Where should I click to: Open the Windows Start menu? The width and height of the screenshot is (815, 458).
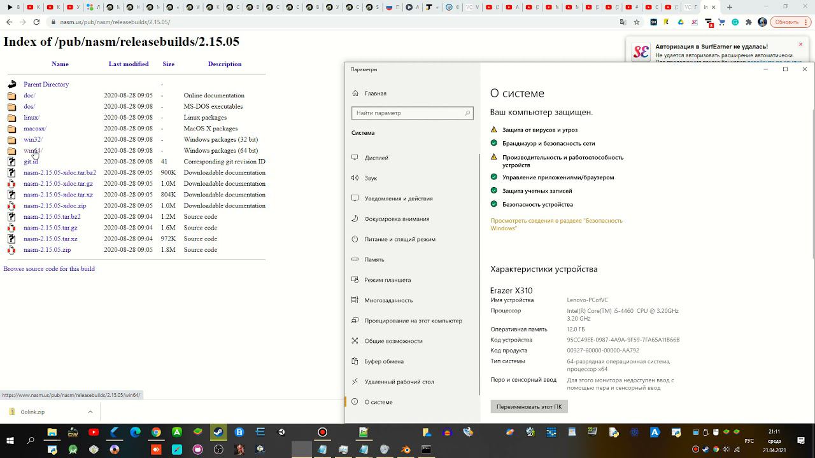tap(10, 441)
